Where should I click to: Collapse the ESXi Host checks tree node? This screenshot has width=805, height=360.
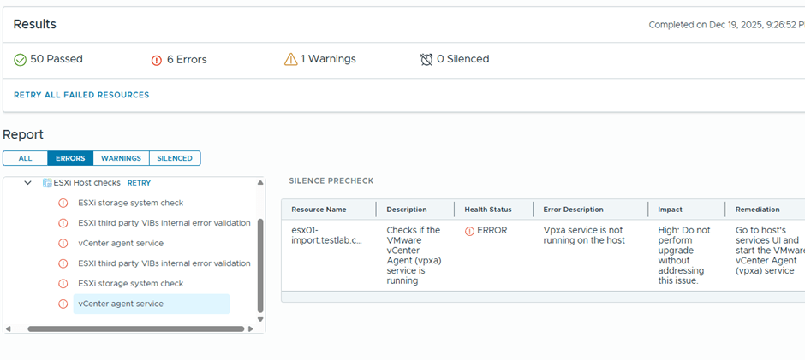(27, 183)
